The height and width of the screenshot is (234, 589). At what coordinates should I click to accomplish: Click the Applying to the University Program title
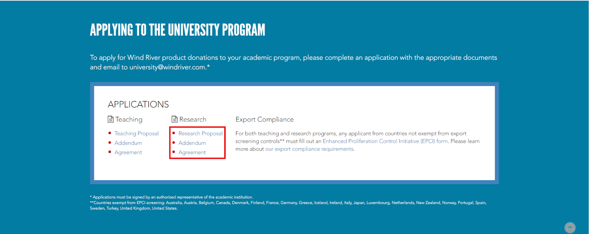tap(177, 30)
